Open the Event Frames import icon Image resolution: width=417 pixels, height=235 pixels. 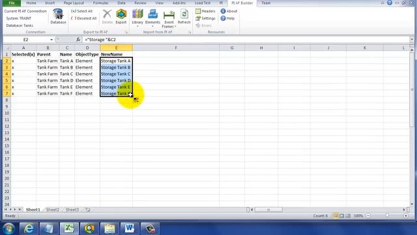[x=169, y=19]
